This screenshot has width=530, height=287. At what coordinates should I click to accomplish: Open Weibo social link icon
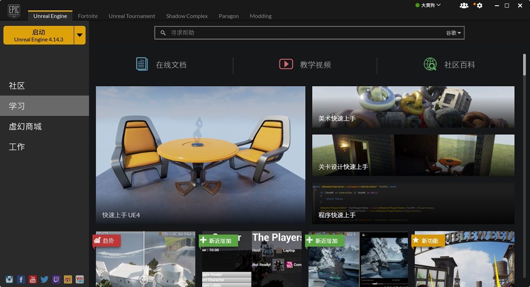pos(68,279)
